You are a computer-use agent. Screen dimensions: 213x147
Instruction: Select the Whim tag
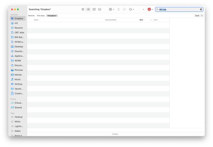18,122
